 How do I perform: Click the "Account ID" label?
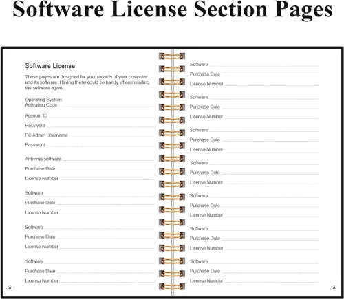(36, 115)
